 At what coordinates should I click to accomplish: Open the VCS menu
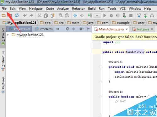pos(122,8)
